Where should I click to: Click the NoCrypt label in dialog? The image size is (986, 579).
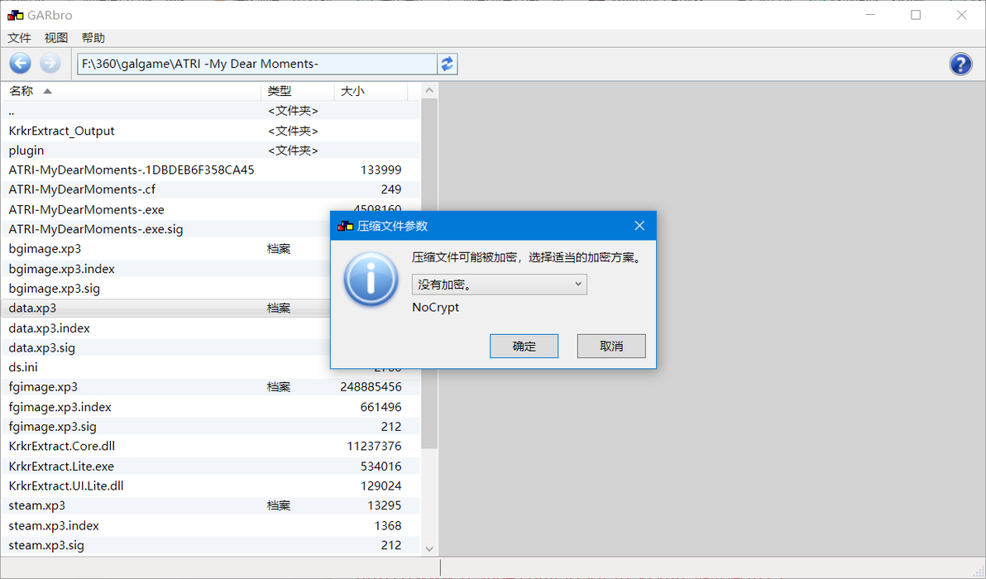coord(435,308)
